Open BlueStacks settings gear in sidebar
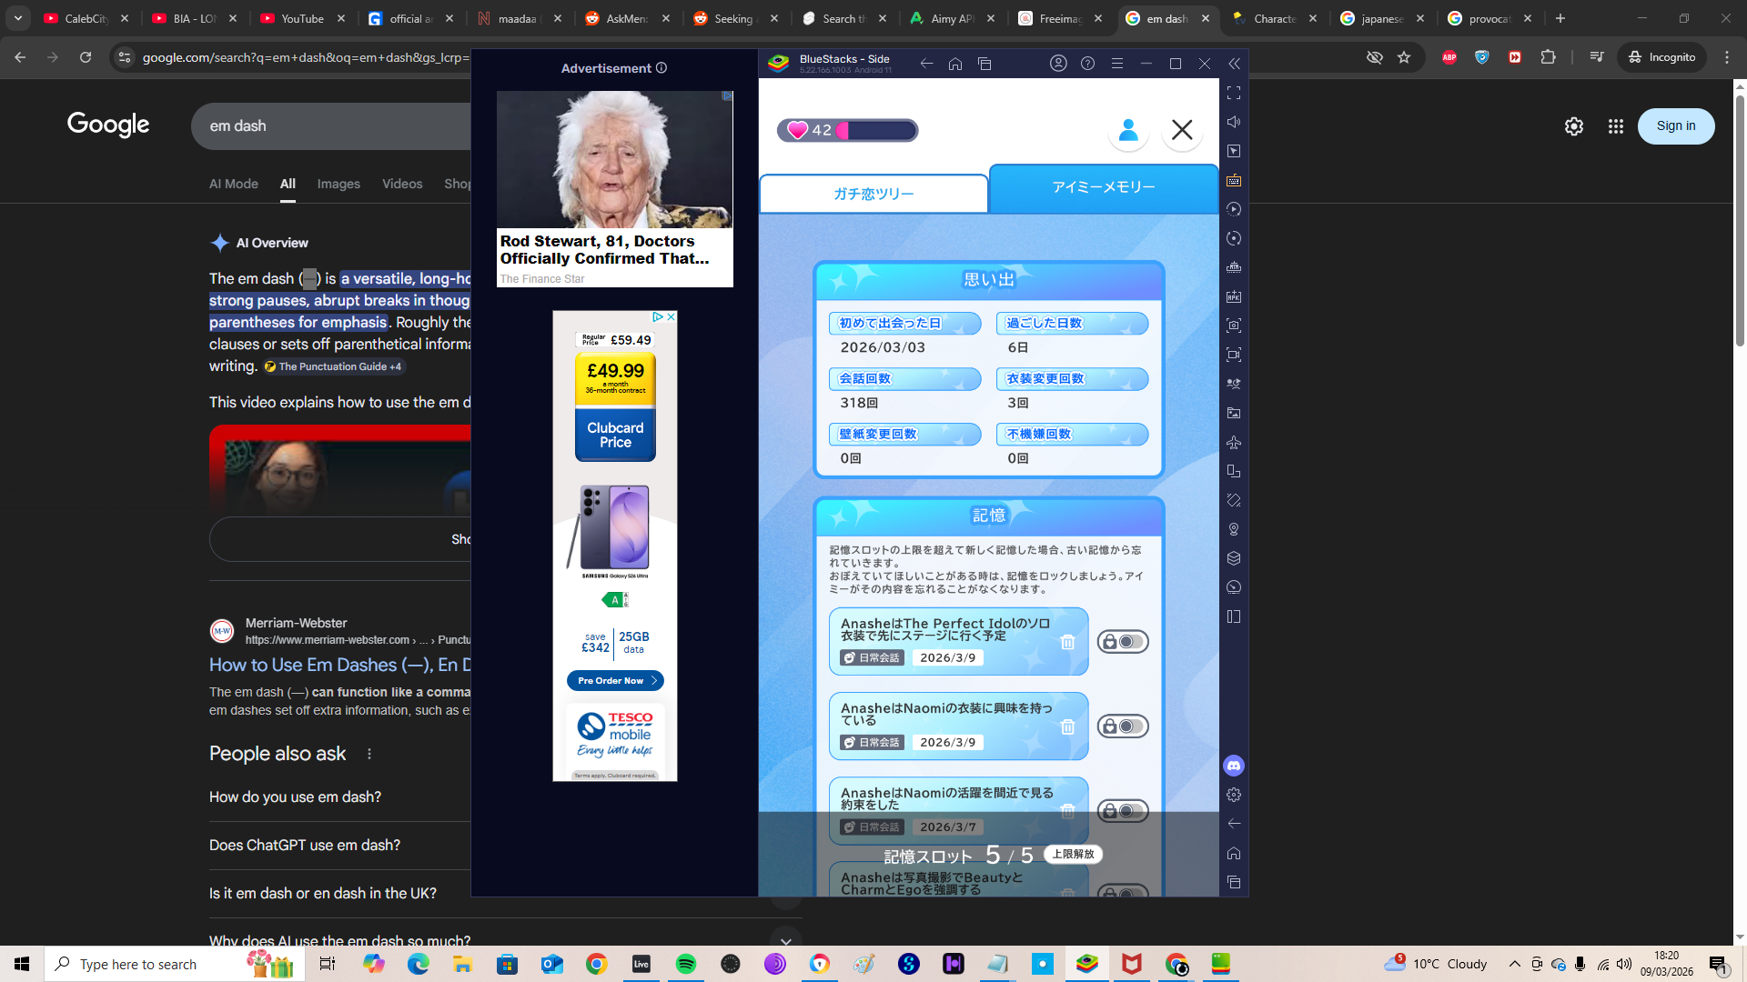This screenshot has width=1747, height=982. point(1234,795)
